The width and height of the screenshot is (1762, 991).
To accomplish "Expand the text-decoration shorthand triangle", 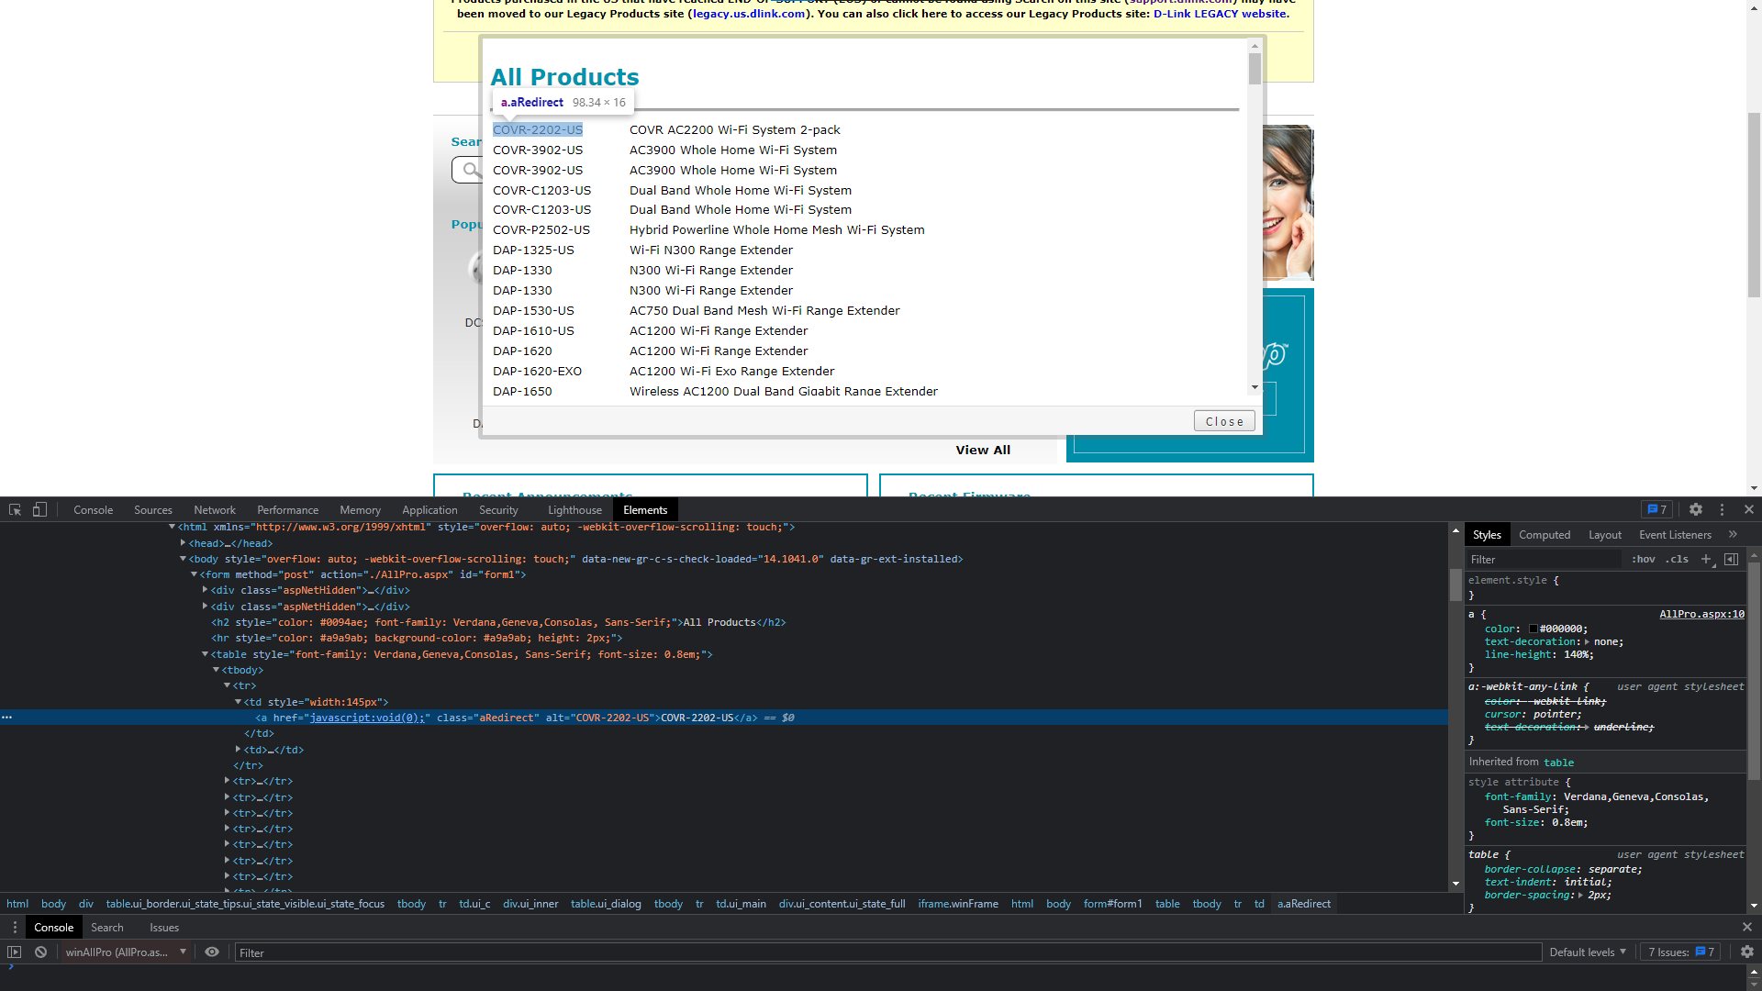I will (1587, 642).
